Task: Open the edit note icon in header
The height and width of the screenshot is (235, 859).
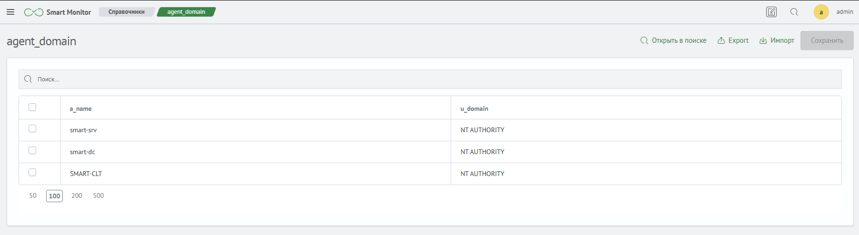Action: (771, 12)
